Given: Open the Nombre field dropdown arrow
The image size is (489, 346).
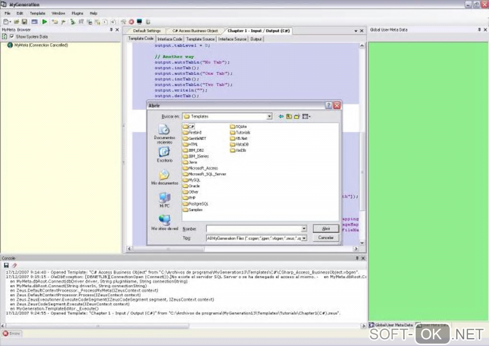Looking at the screenshot, I should 304,228.
